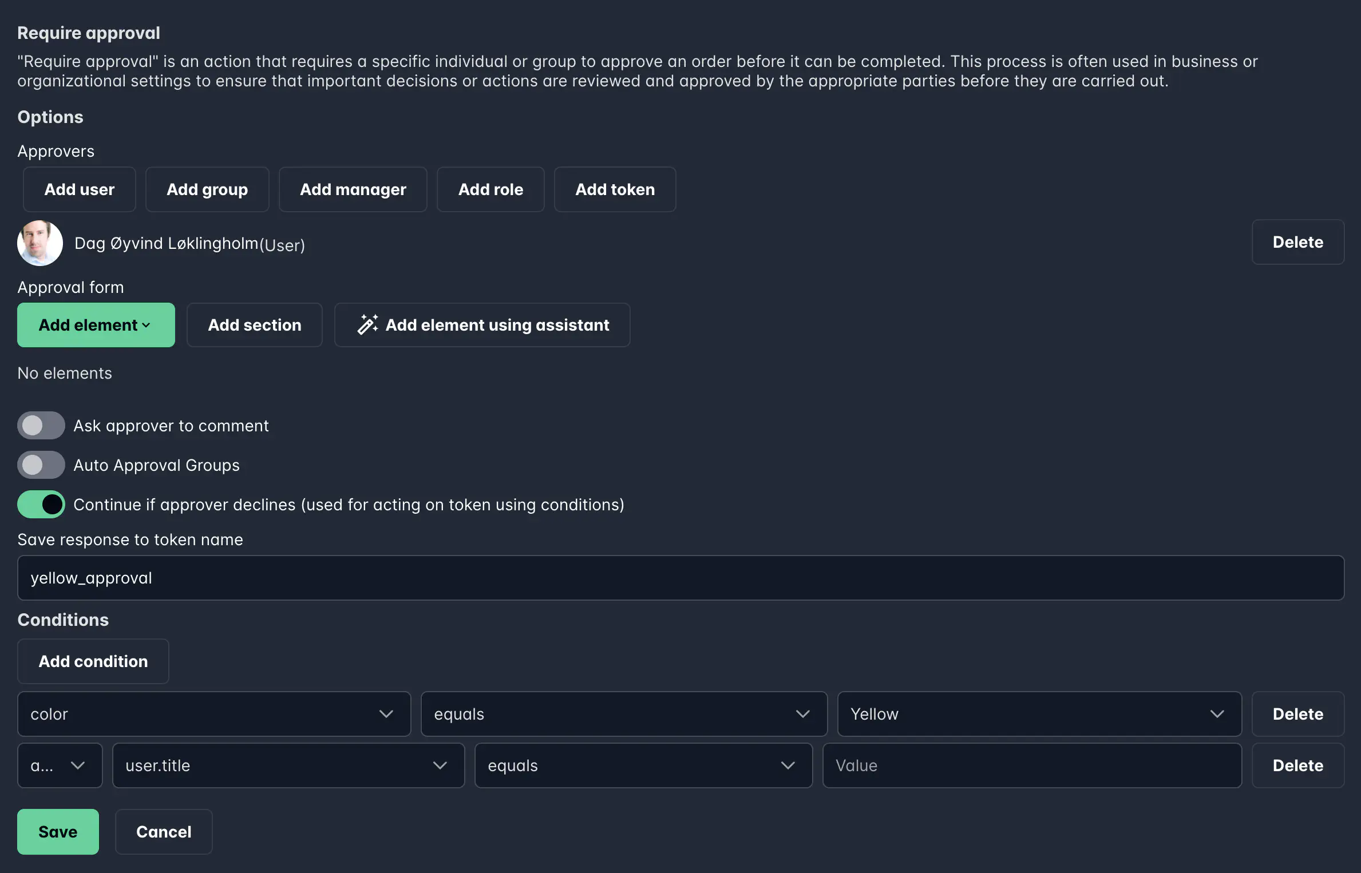This screenshot has width=1361, height=873.
Task: Open the first row's equals operator dropdown
Action: click(x=623, y=713)
